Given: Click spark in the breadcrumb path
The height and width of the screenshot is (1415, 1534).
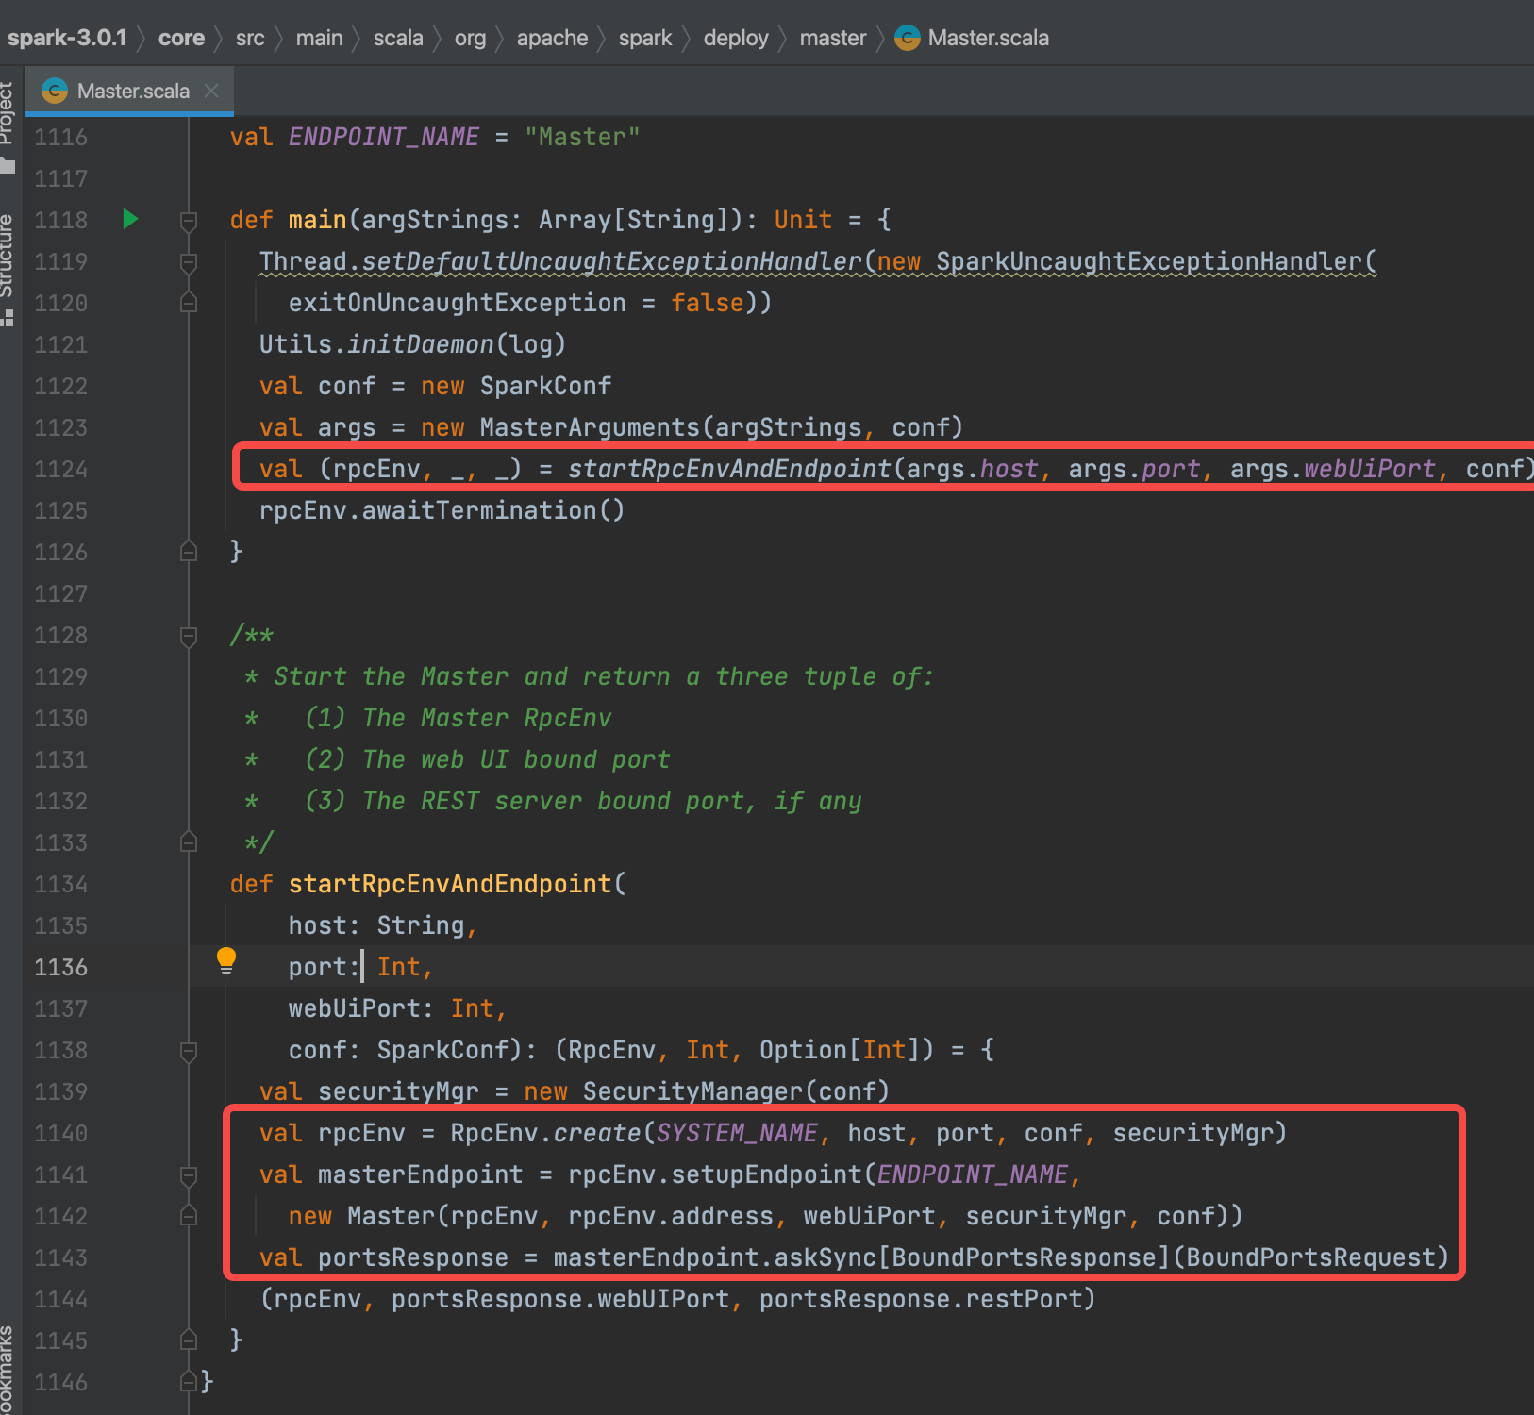Looking at the screenshot, I should coord(645,38).
